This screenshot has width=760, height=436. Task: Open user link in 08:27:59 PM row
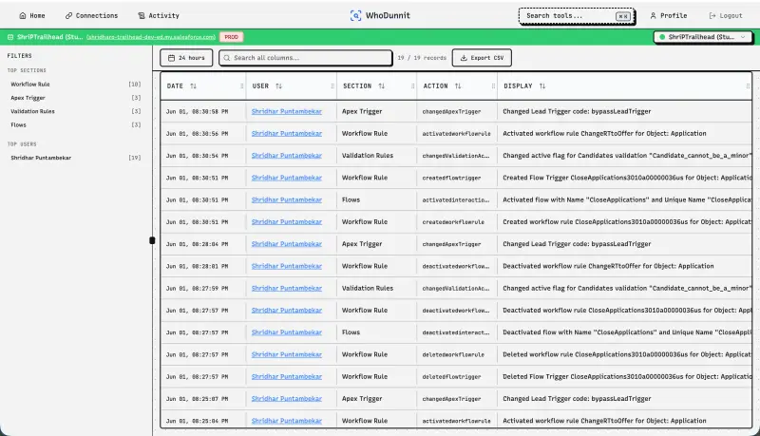coord(287,288)
